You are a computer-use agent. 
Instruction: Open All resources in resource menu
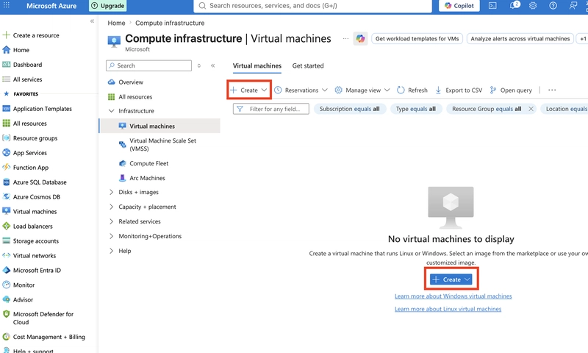pyautogui.click(x=135, y=97)
